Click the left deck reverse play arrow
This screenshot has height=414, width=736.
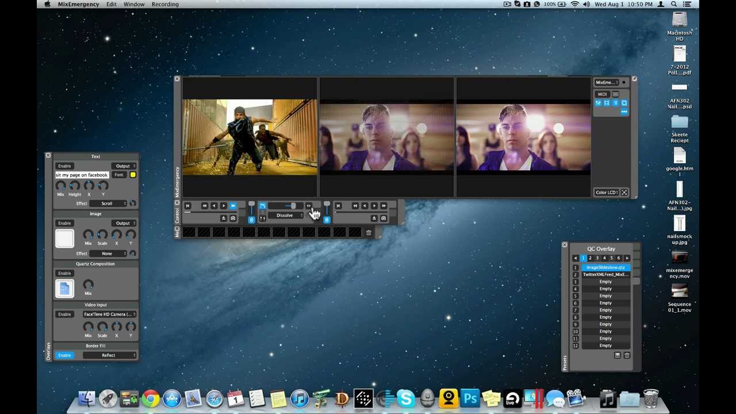tap(214, 205)
